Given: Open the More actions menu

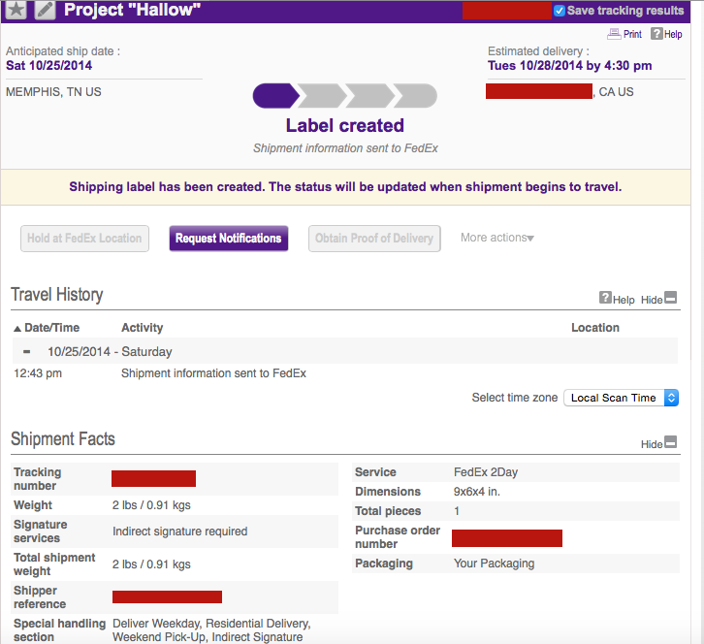Looking at the screenshot, I should (497, 238).
